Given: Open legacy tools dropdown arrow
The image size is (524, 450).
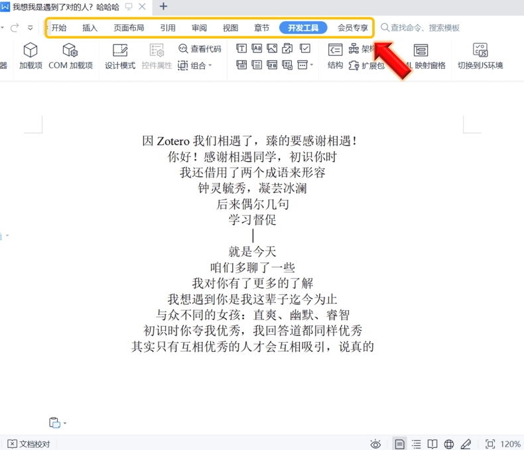Looking at the screenshot, I should pos(311,65).
